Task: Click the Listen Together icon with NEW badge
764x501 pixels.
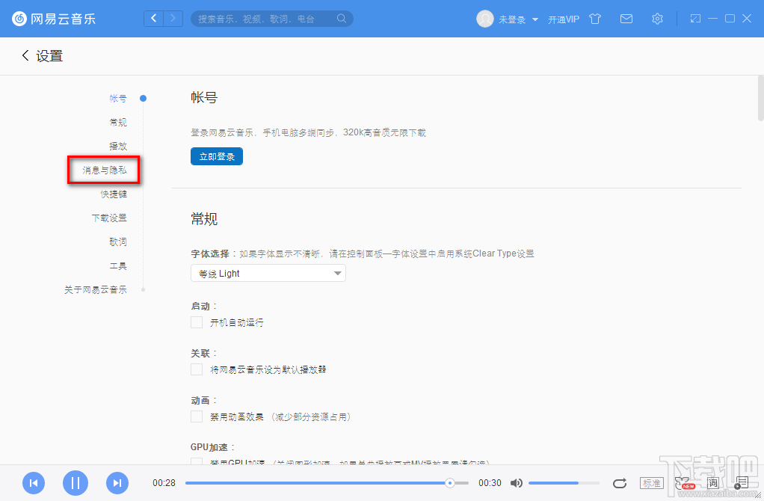Action: tap(682, 482)
